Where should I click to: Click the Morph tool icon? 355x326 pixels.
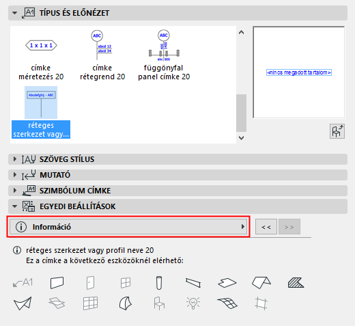pyautogui.click(x=126, y=303)
